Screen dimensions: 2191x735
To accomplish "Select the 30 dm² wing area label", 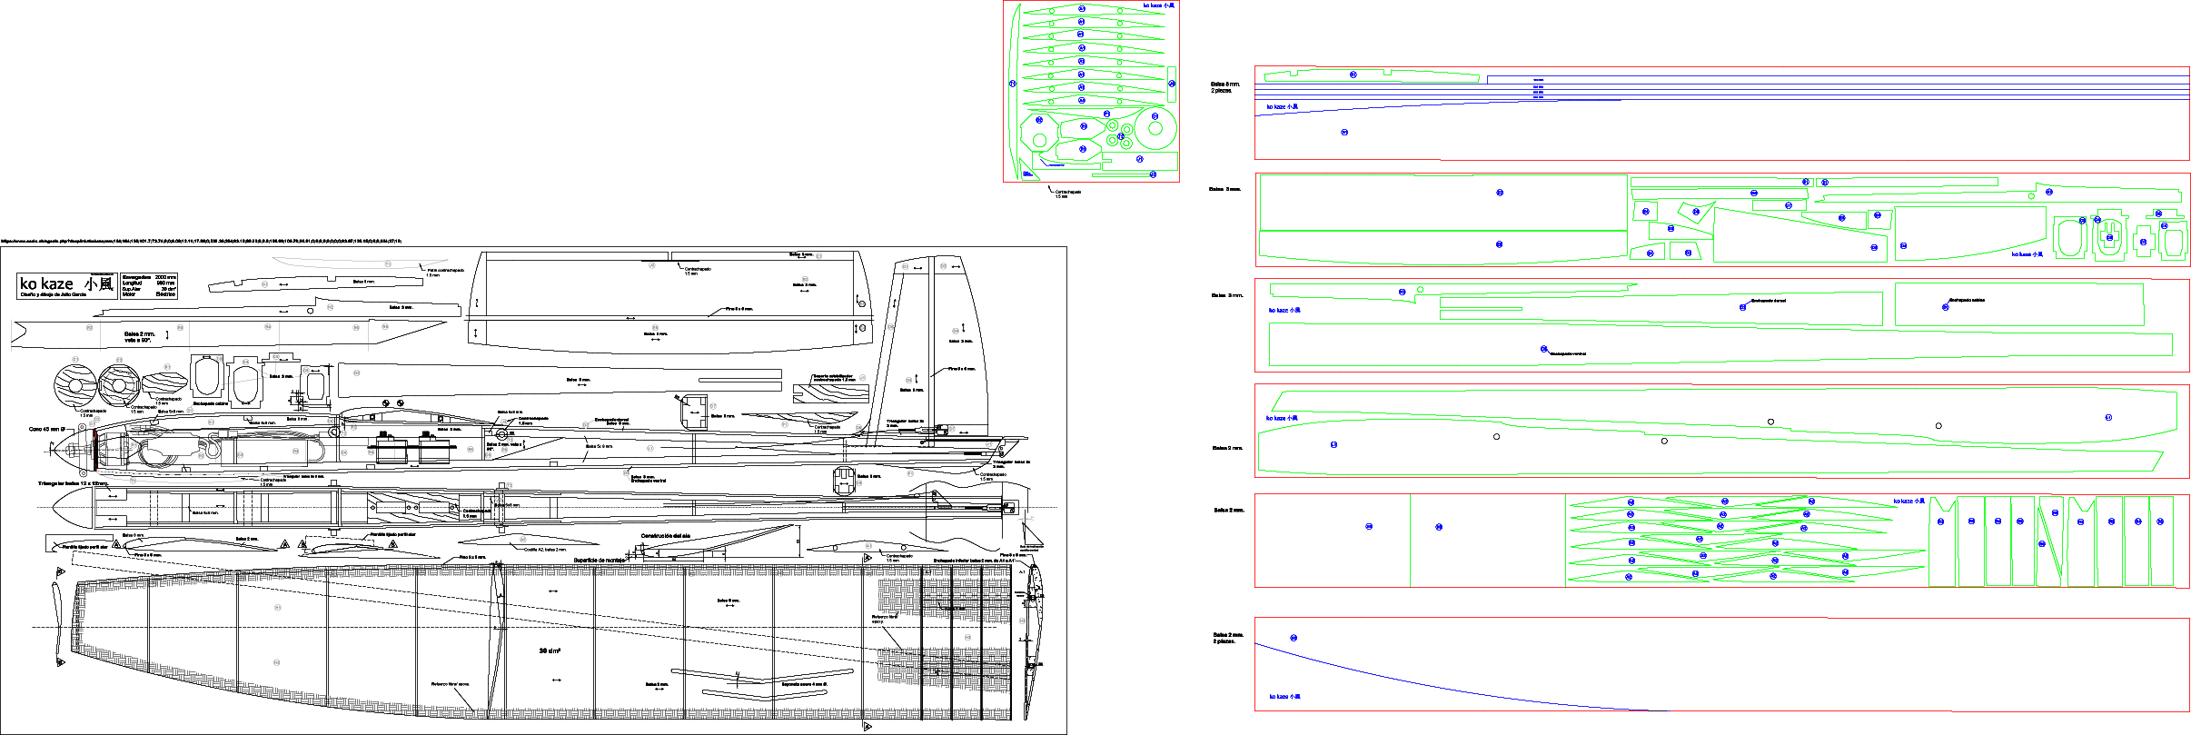I will (x=549, y=651).
